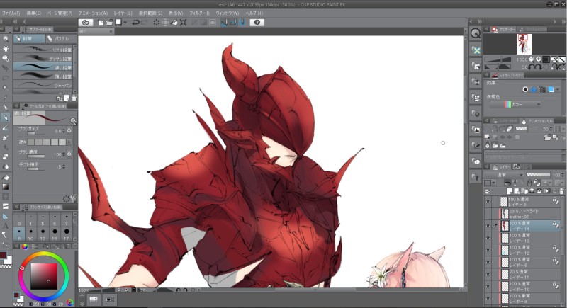Open the 表現色 color mode dropdown

click(x=517, y=105)
